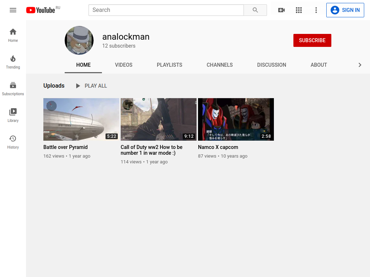Open History in the sidebar
This screenshot has height=277, width=370.
coord(13,142)
